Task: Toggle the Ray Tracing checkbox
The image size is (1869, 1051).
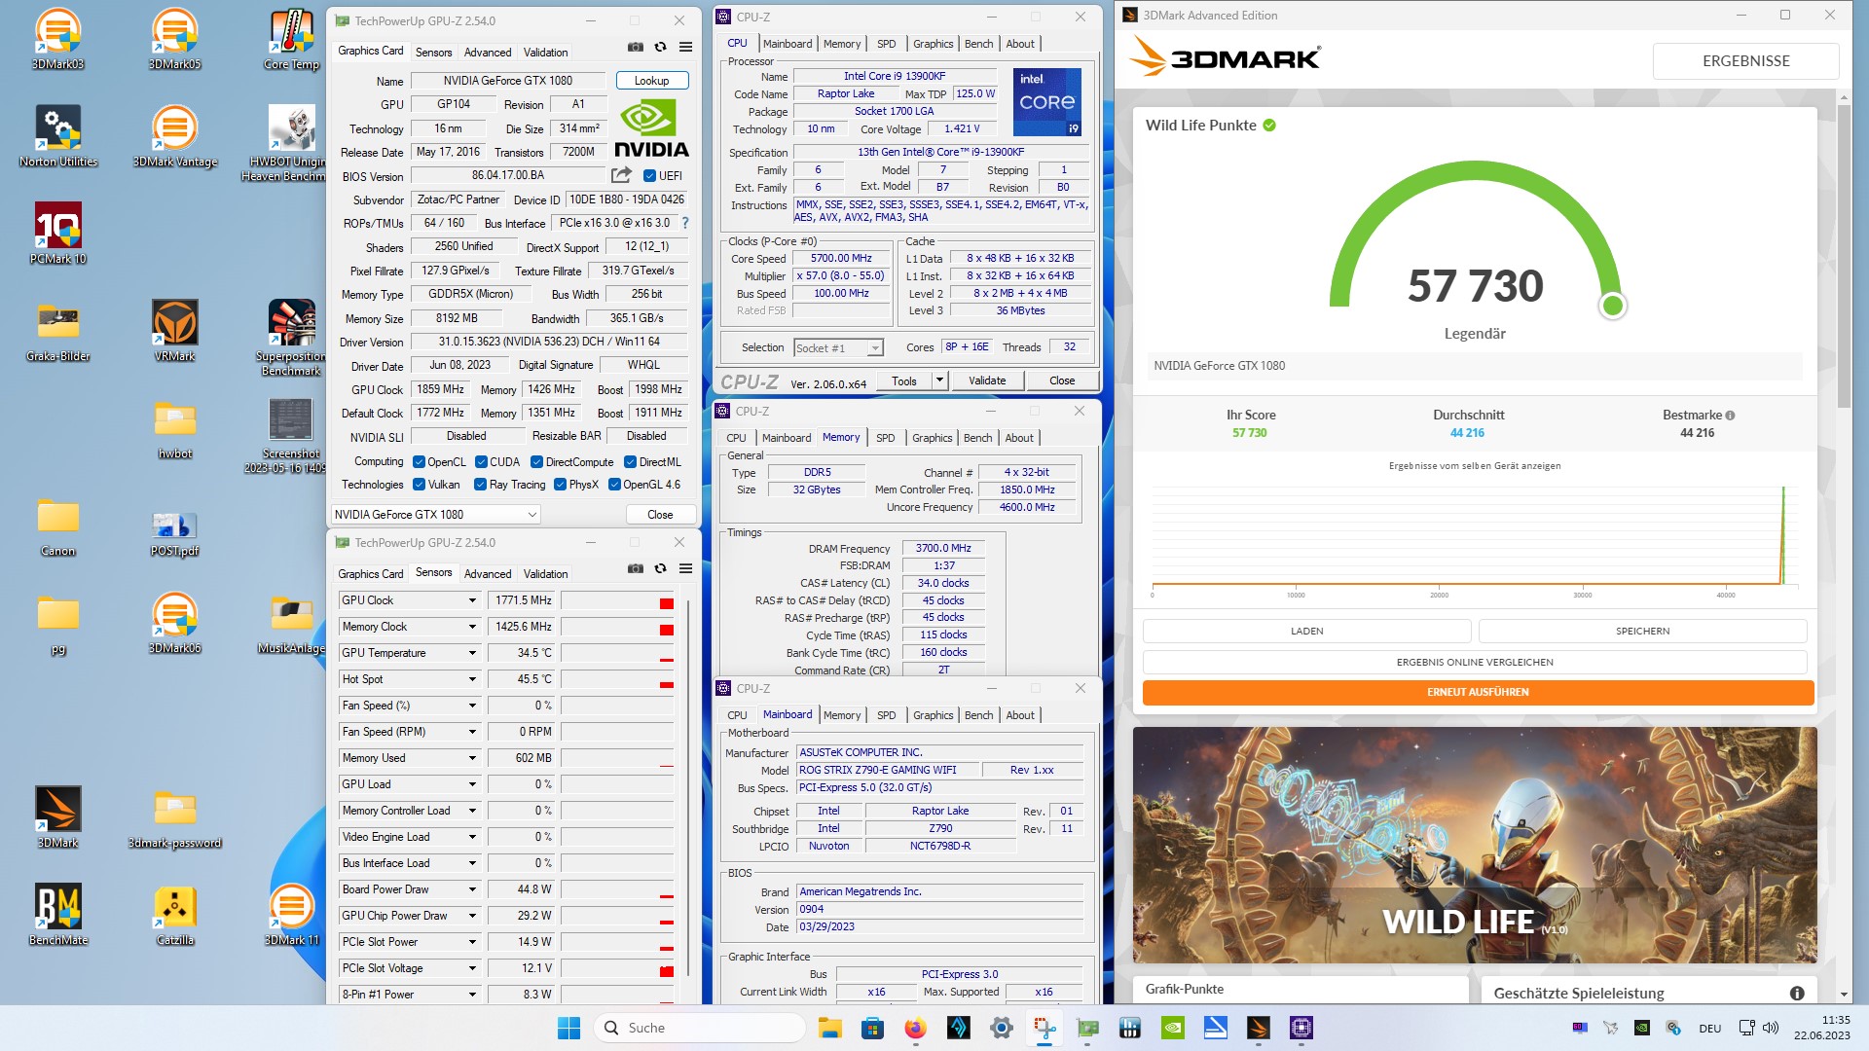Action: point(480,485)
